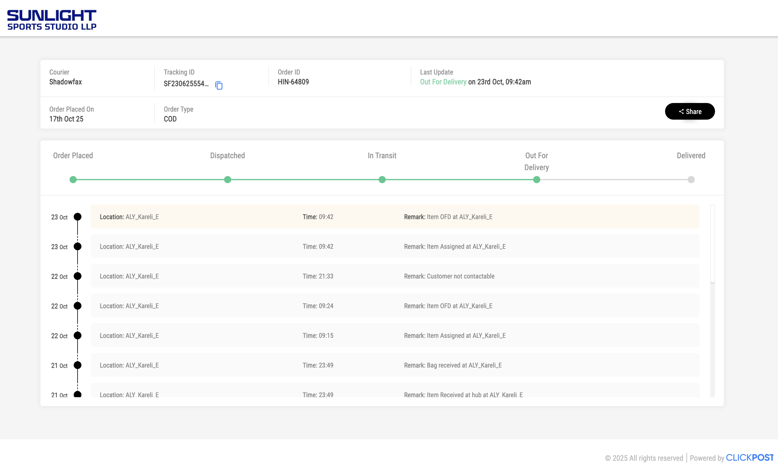778x472 pixels.
Task: Select the In Transit progress dot
Action: pyautogui.click(x=382, y=180)
